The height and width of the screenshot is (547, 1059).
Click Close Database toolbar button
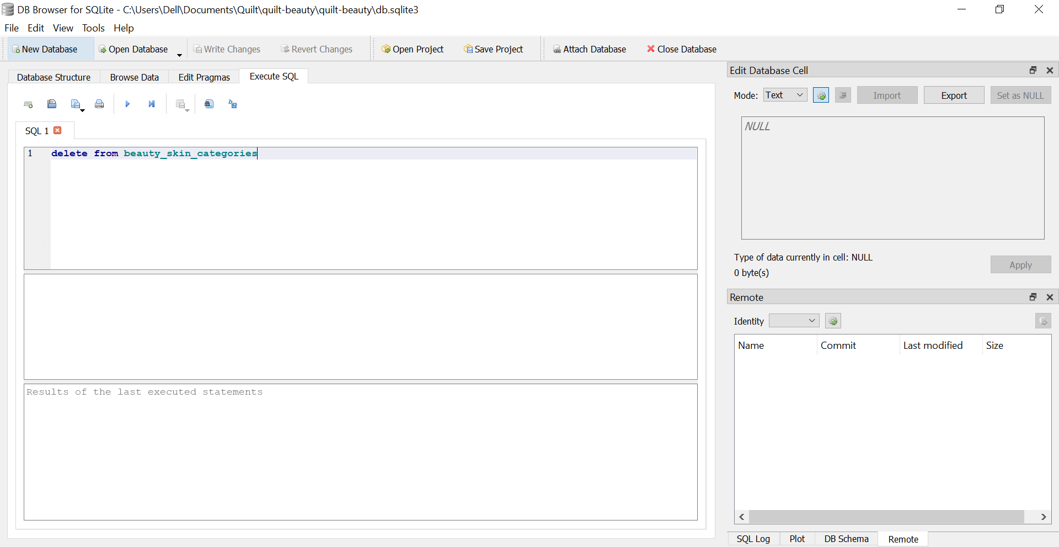[x=682, y=49]
